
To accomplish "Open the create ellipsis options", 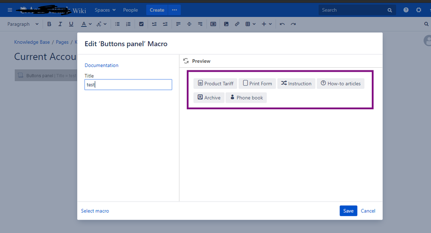I will pos(175,10).
